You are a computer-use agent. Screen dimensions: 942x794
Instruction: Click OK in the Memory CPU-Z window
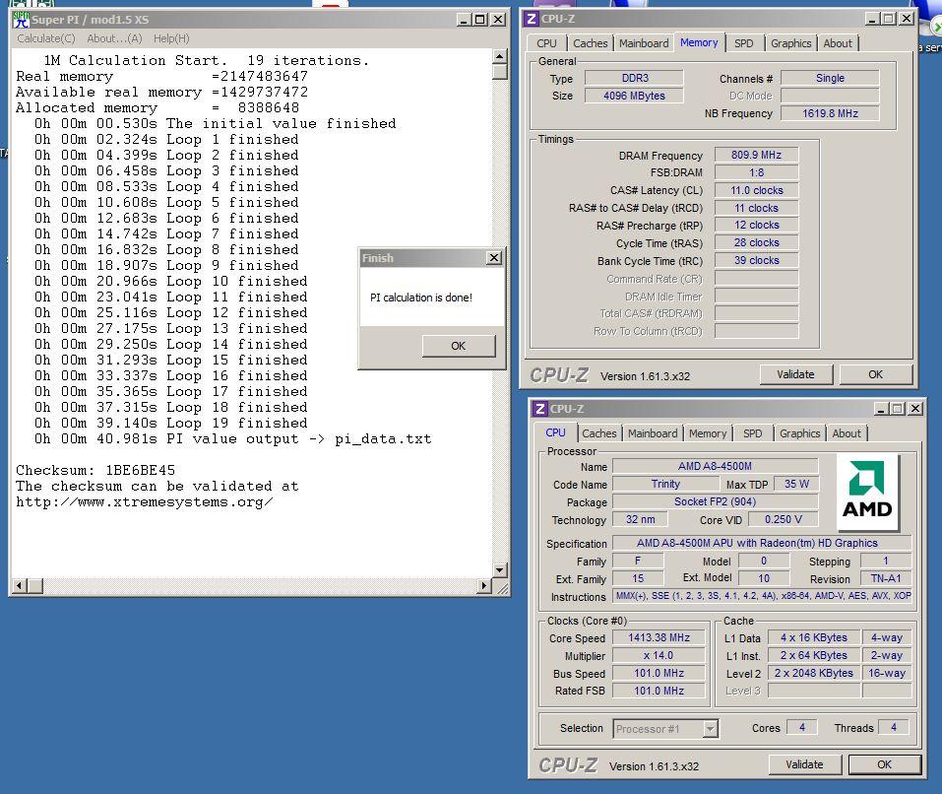tap(875, 374)
